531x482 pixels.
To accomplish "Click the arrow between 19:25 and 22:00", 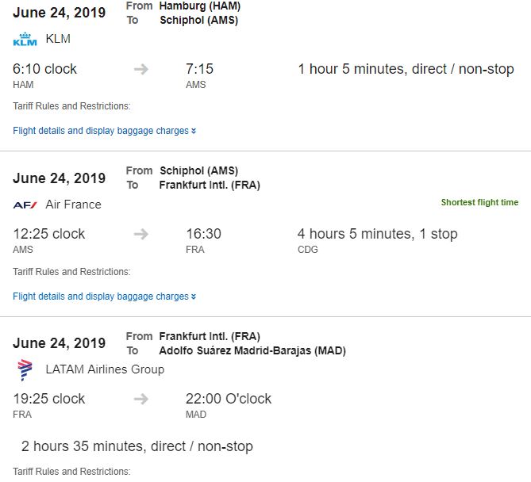I will coord(141,399).
